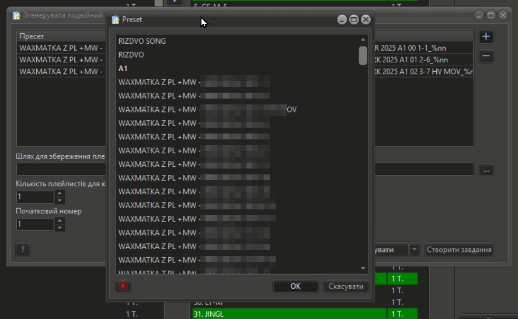Increase the Початковий номер value
This screenshot has height=319, width=518.
coord(60,221)
